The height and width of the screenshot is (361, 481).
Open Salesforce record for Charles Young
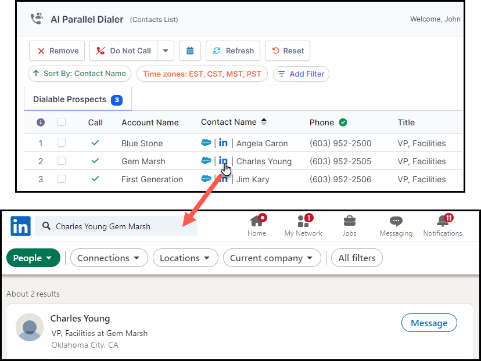pyautogui.click(x=206, y=161)
